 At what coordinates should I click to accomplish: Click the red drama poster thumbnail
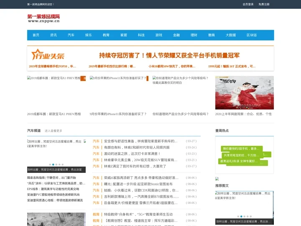[x=245, y=92]
